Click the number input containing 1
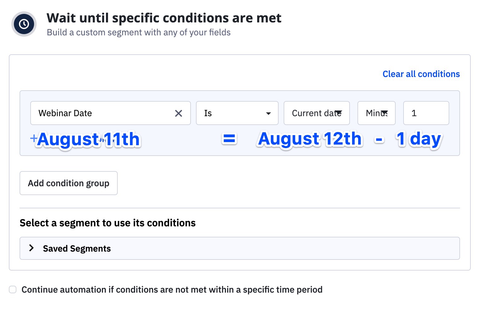Viewport: 484px width, 322px height. [426, 113]
